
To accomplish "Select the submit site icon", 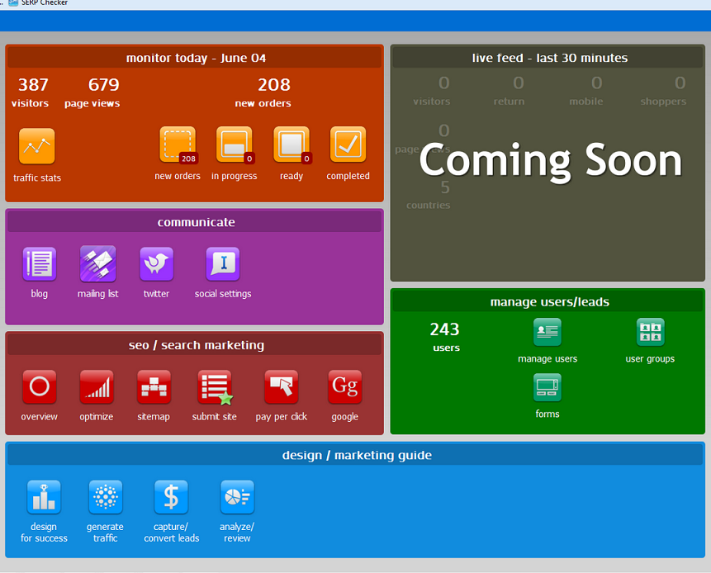I will pyautogui.click(x=215, y=387).
